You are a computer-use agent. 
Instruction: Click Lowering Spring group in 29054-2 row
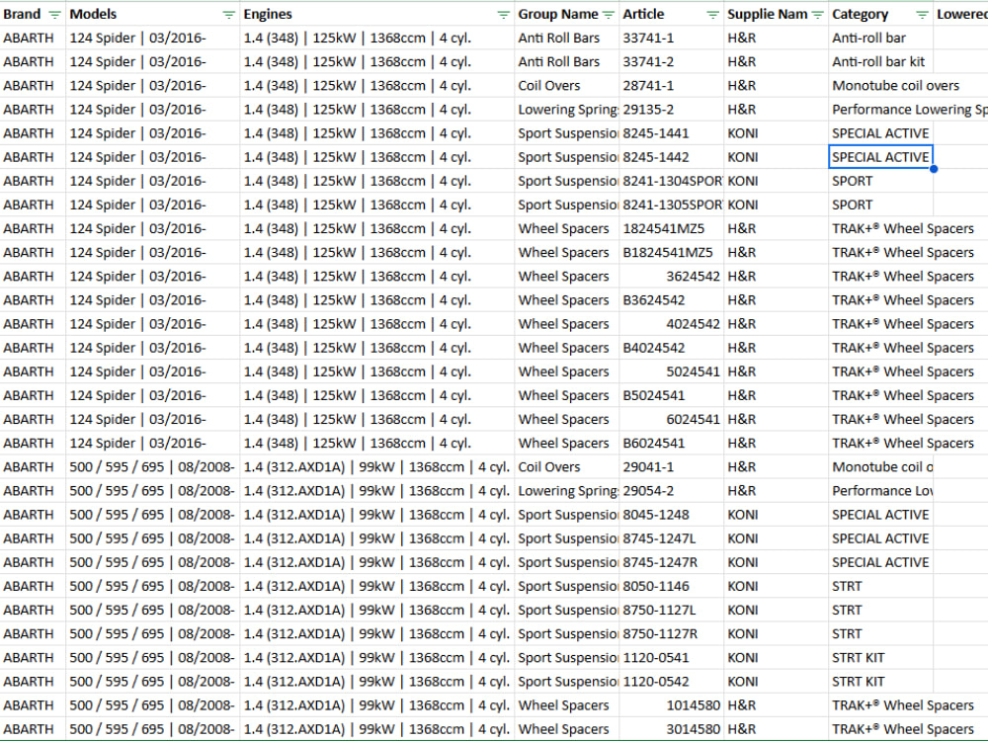(x=566, y=491)
